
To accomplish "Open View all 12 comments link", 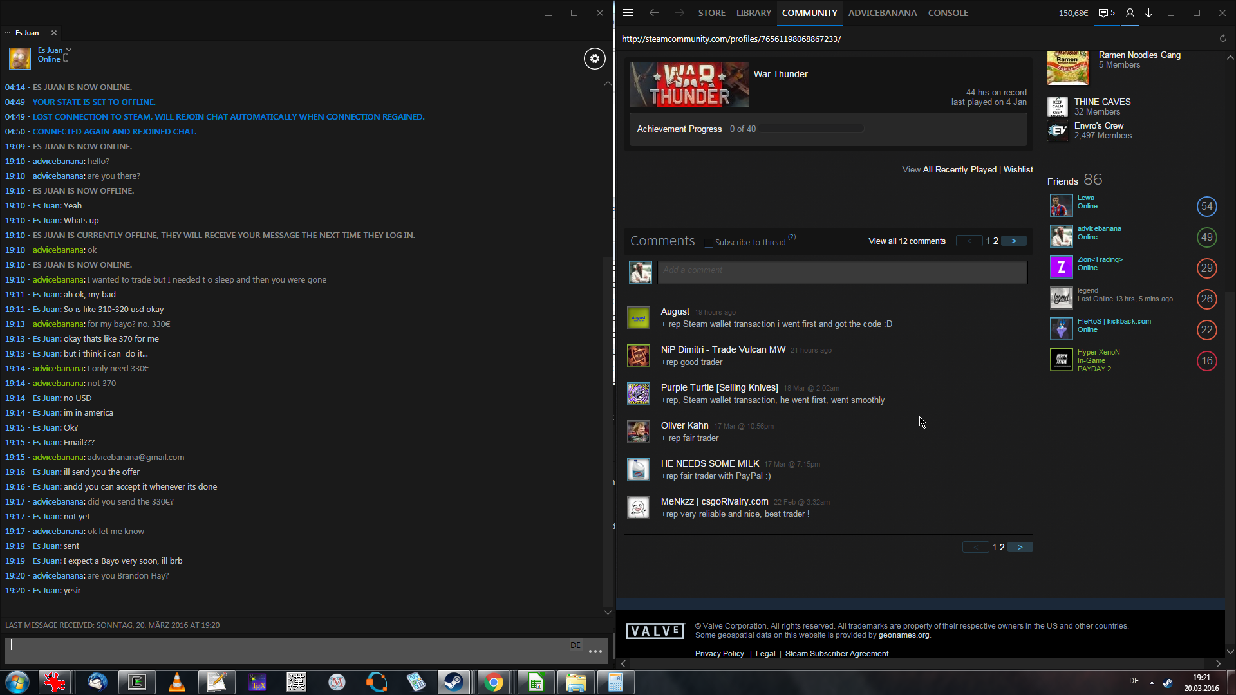I will tap(906, 241).
